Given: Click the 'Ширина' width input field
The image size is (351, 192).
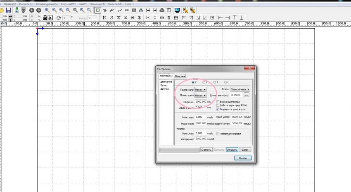Looking at the screenshot, I should click(x=201, y=101).
